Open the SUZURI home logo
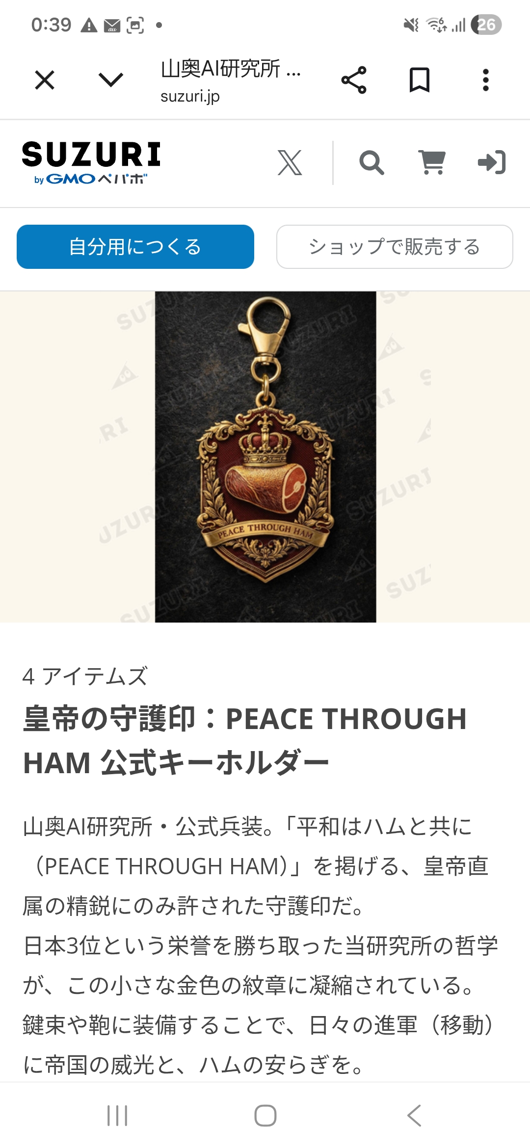The height and width of the screenshot is (1148, 530). click(x=91, y=163)
